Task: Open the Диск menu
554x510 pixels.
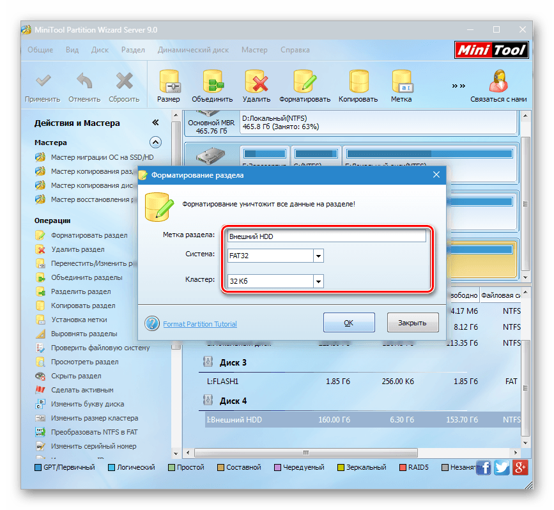Action: pos(100,50)
